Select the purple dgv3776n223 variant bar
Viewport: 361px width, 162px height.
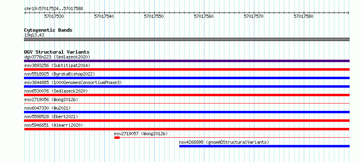pos(187,61)
